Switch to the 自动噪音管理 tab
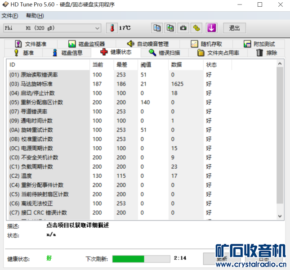290x270 pixels. click(147, 44)
